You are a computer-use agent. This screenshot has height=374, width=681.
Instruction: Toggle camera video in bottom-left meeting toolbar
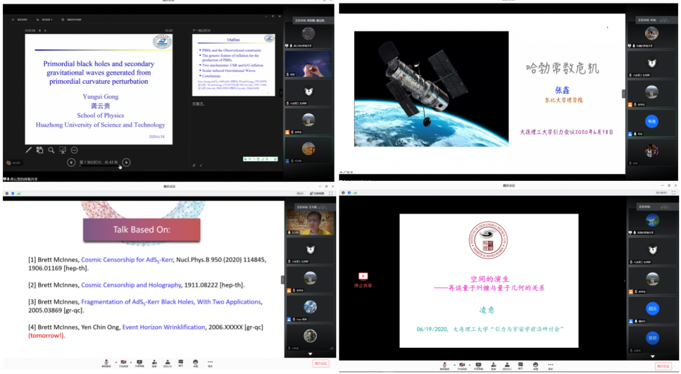[123, 363]
